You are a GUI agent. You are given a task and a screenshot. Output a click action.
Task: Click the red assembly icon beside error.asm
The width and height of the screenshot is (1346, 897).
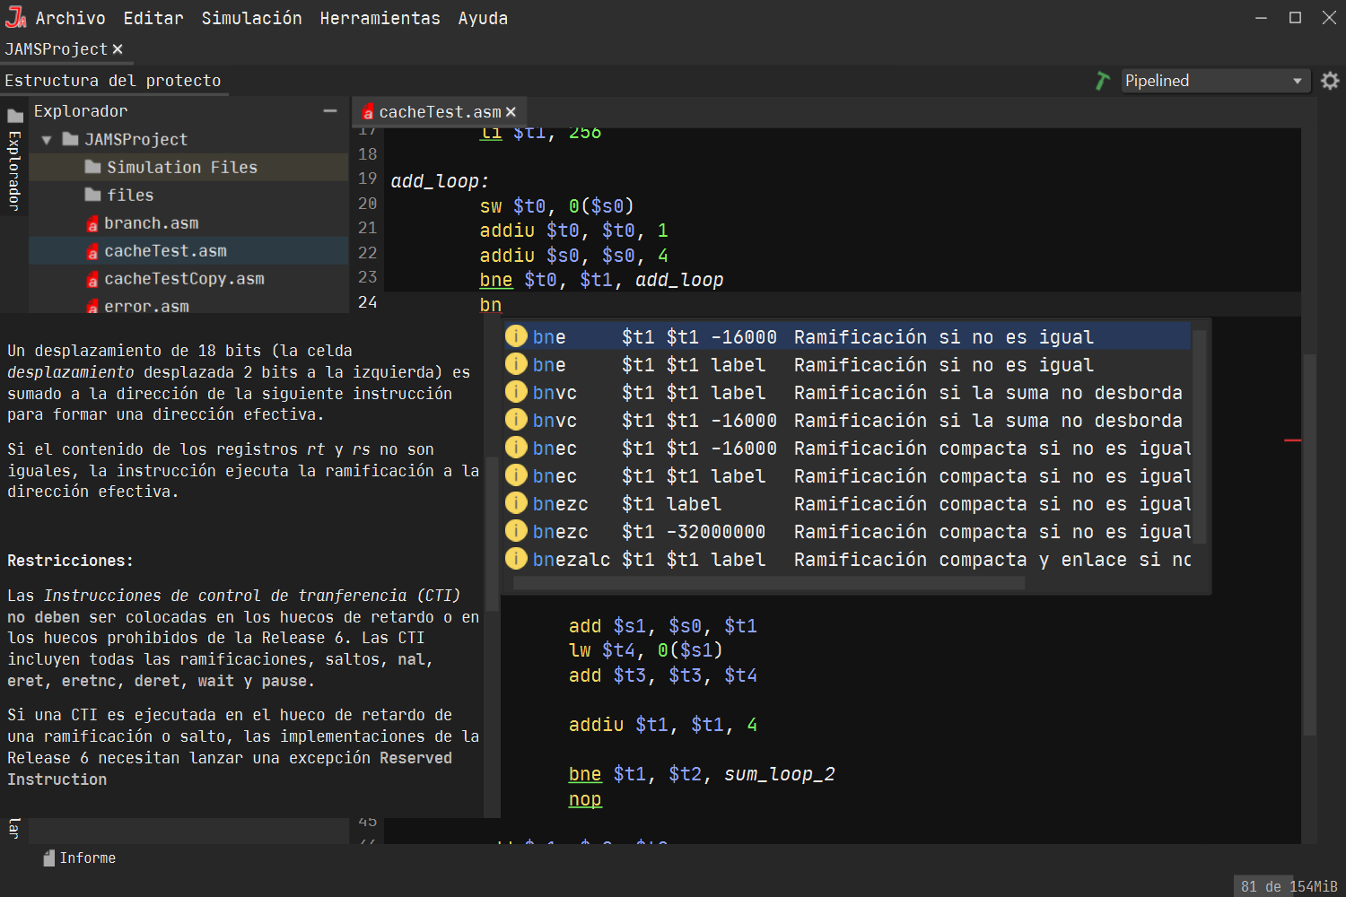(92, 306)
